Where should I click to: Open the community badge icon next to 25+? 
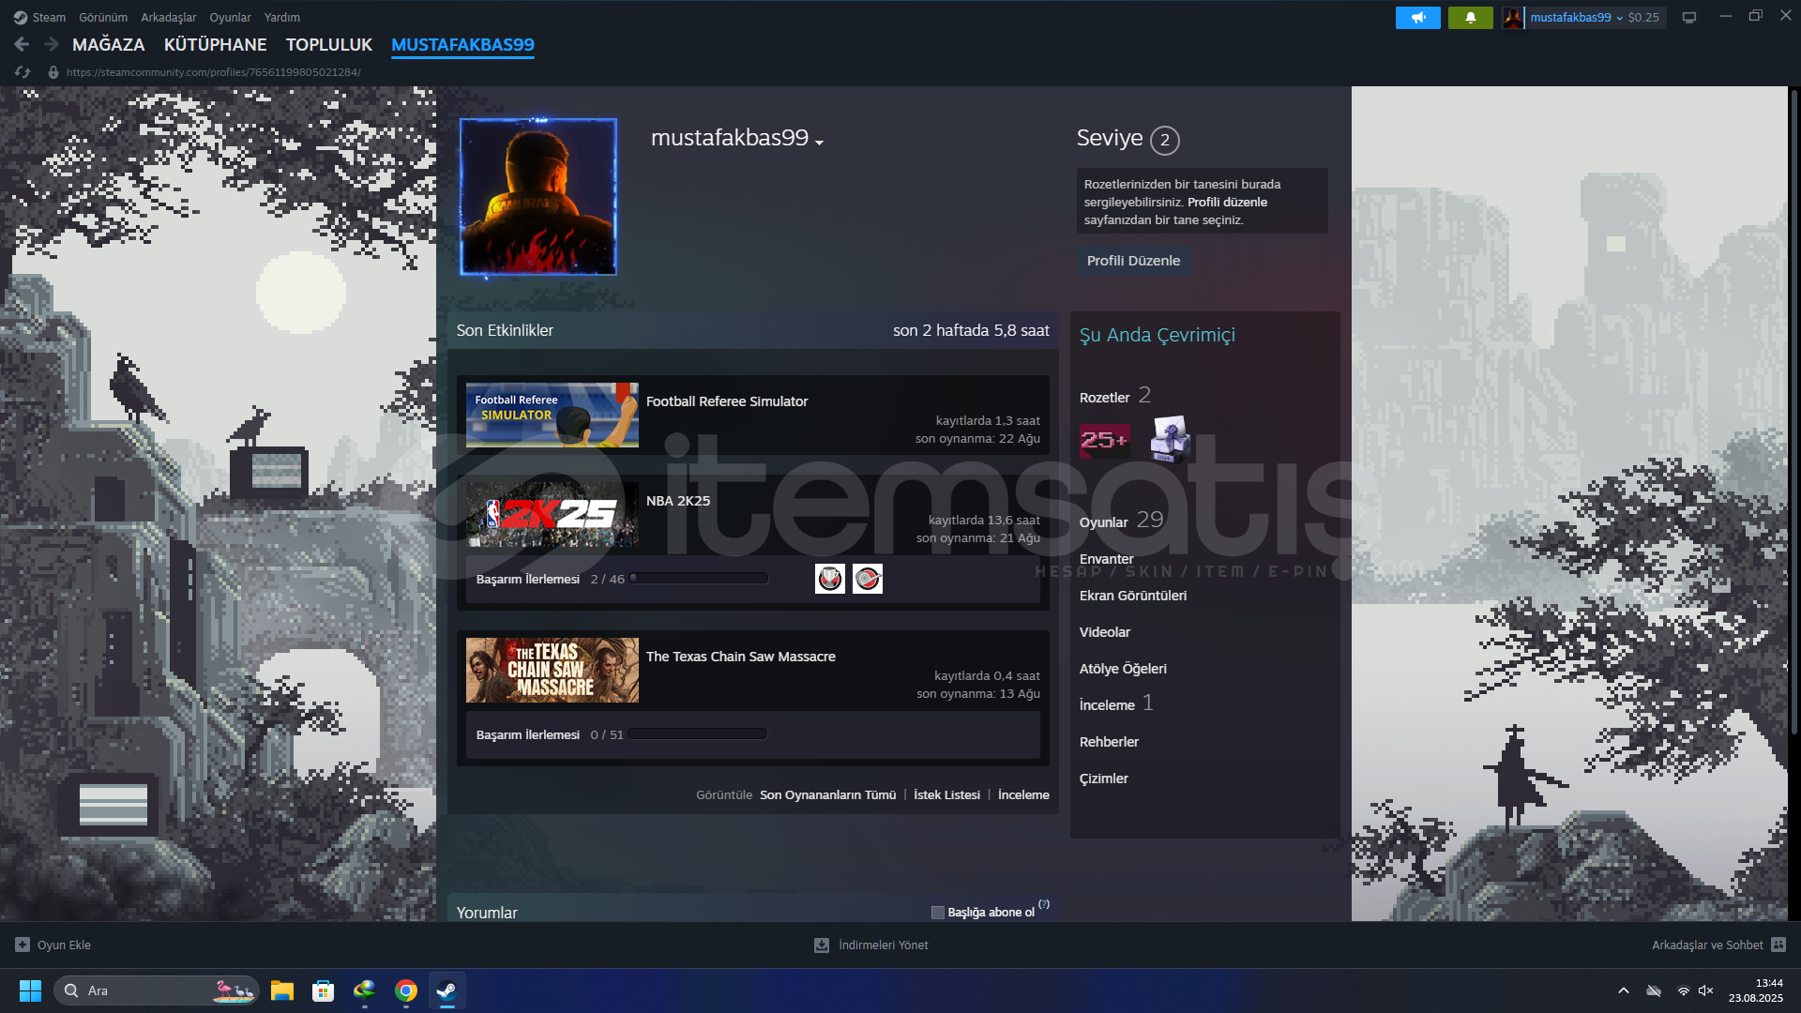point(1171,439)
